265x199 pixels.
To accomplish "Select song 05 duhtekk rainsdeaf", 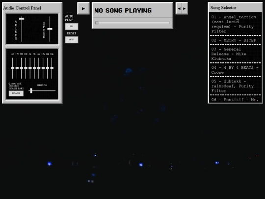I will (x=235, y=86).
